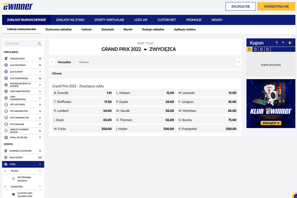Select the highlighted first Kupon counter digit
Screen dimensions: 297x198
(x=249, y=49)
